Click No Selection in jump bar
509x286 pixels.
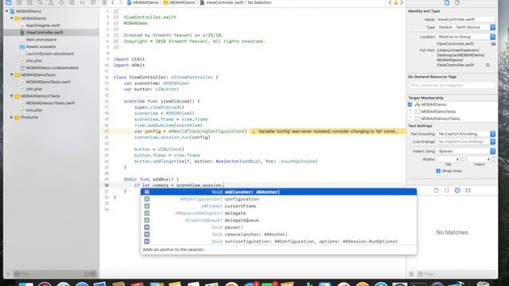click(259, 2)
